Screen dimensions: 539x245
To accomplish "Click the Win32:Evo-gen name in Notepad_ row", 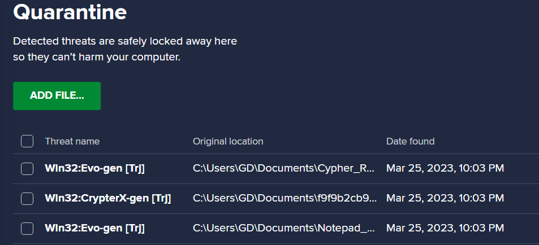I will 95,228.
